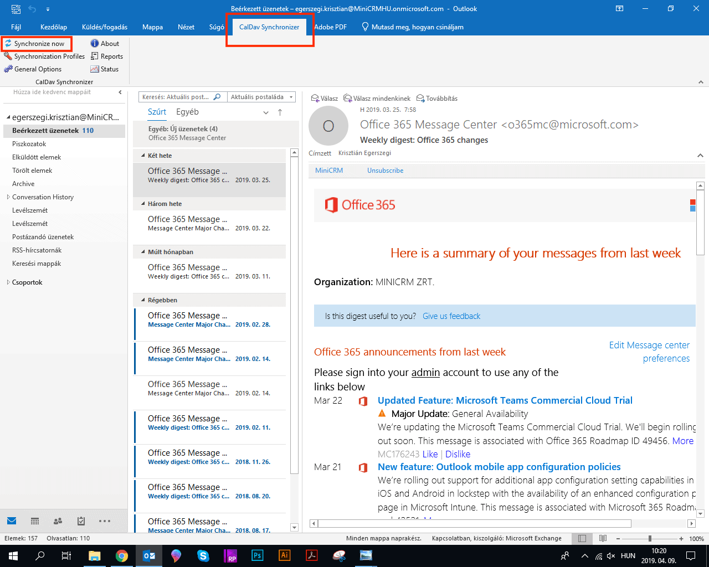This screenshot has width=709, height=567.
Task: Switch to People view in navigation bar
Action: (58, 521)
